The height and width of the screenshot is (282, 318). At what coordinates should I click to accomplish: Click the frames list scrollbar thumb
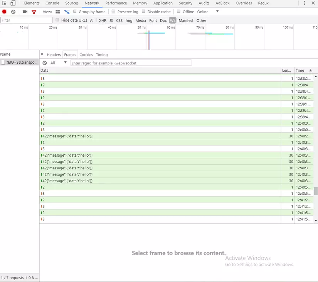click(316, 191)
